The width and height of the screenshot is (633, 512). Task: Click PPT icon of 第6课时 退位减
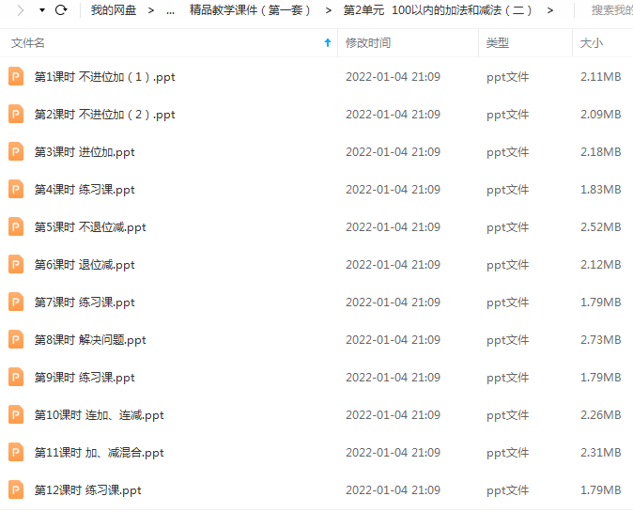coord(16,265)
